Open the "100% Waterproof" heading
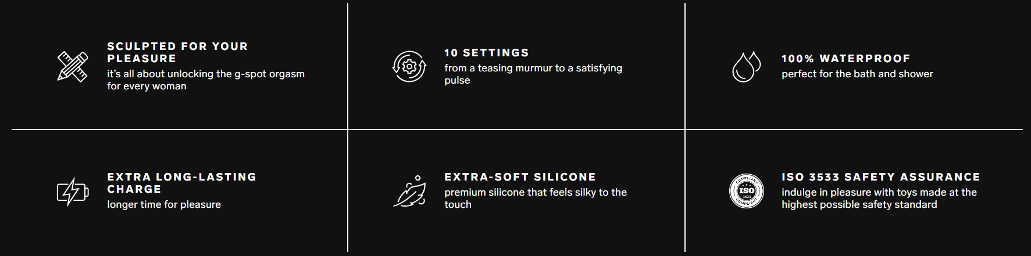Image resolution: width=1031 pixels, height=256 pixels. pyautogui.click(x=846, y=59)
